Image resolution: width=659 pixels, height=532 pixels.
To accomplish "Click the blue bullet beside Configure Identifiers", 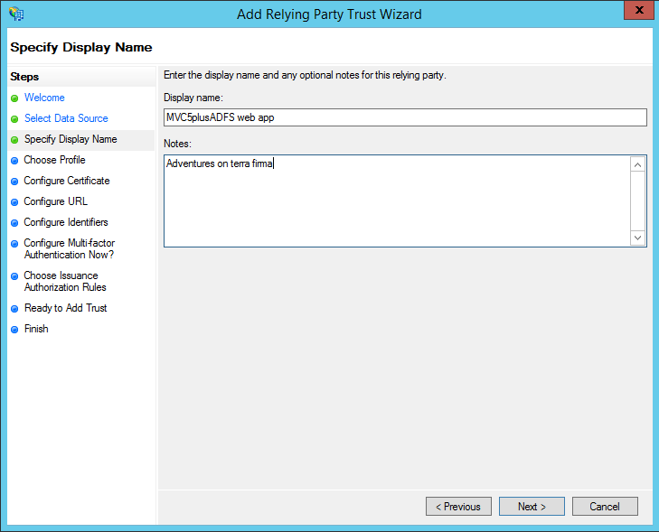I will 14,223.
